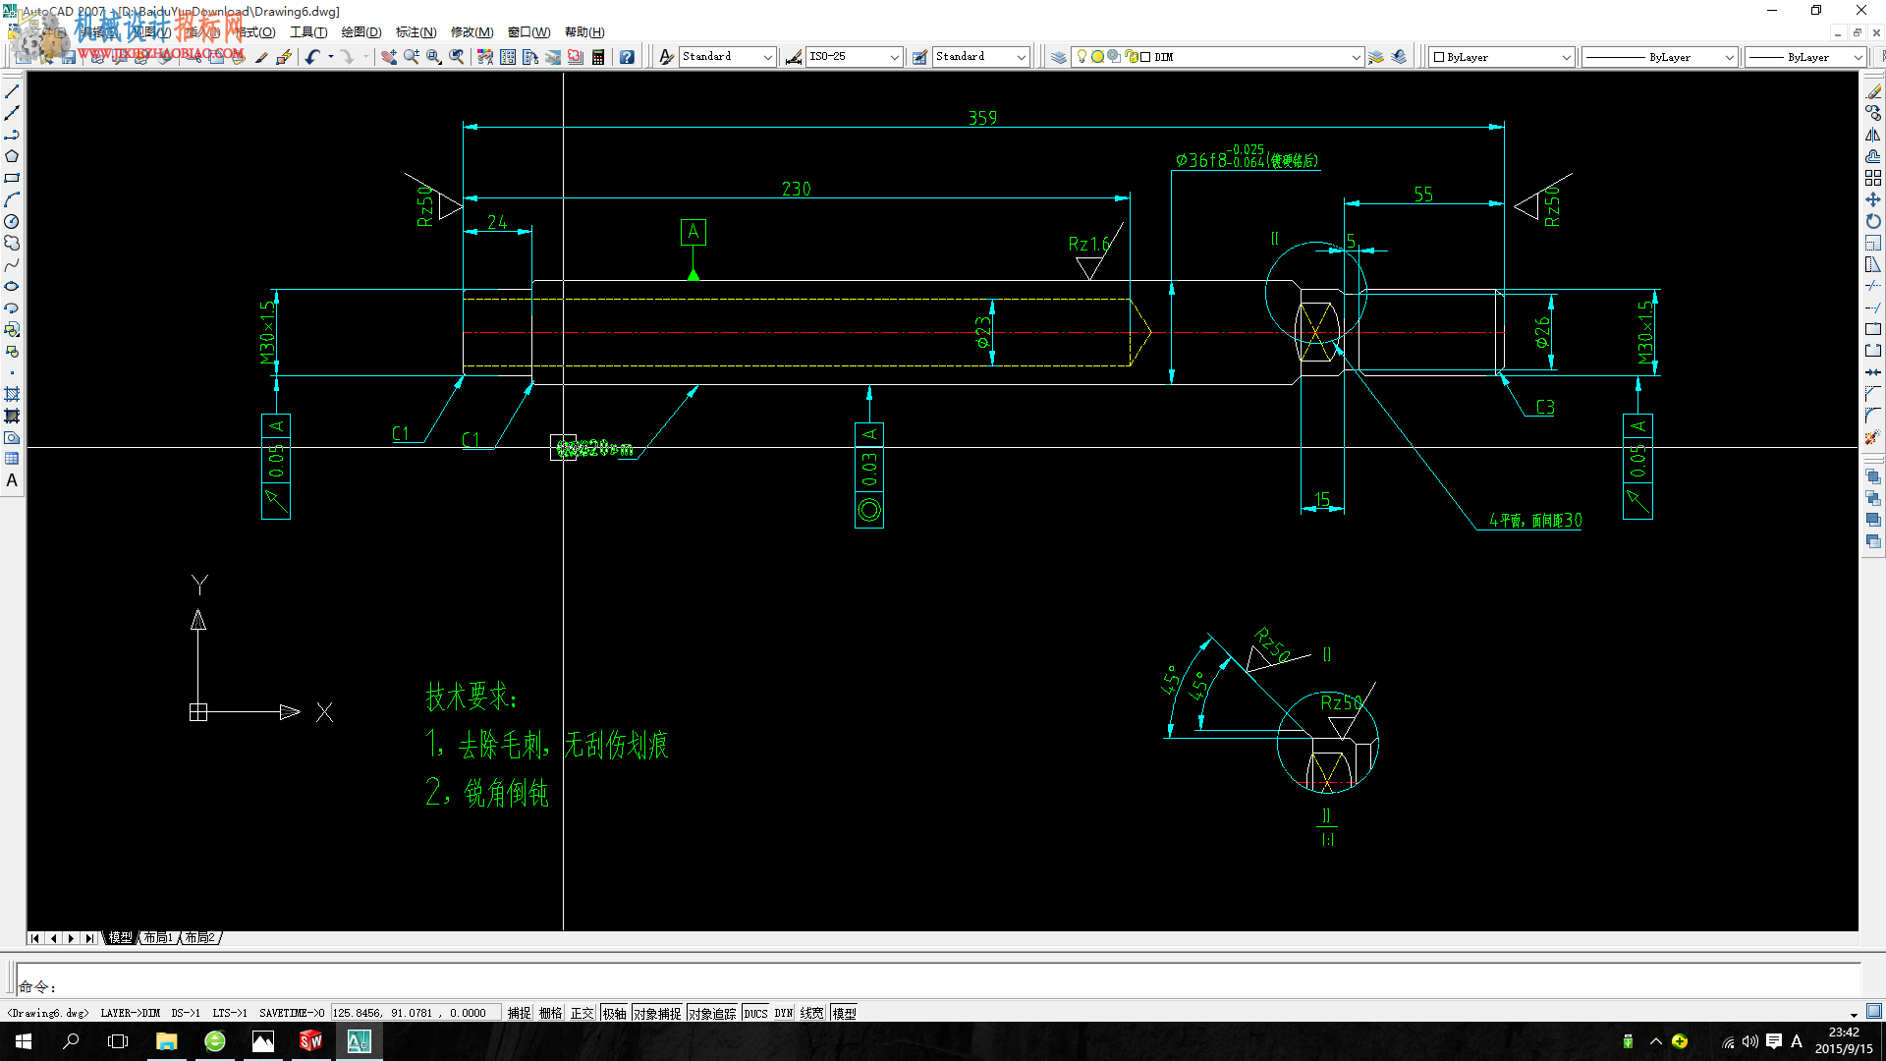Click the Explode modify tool
The height and width of the screenshot is (1061, 1886).
click(1873, 437)
